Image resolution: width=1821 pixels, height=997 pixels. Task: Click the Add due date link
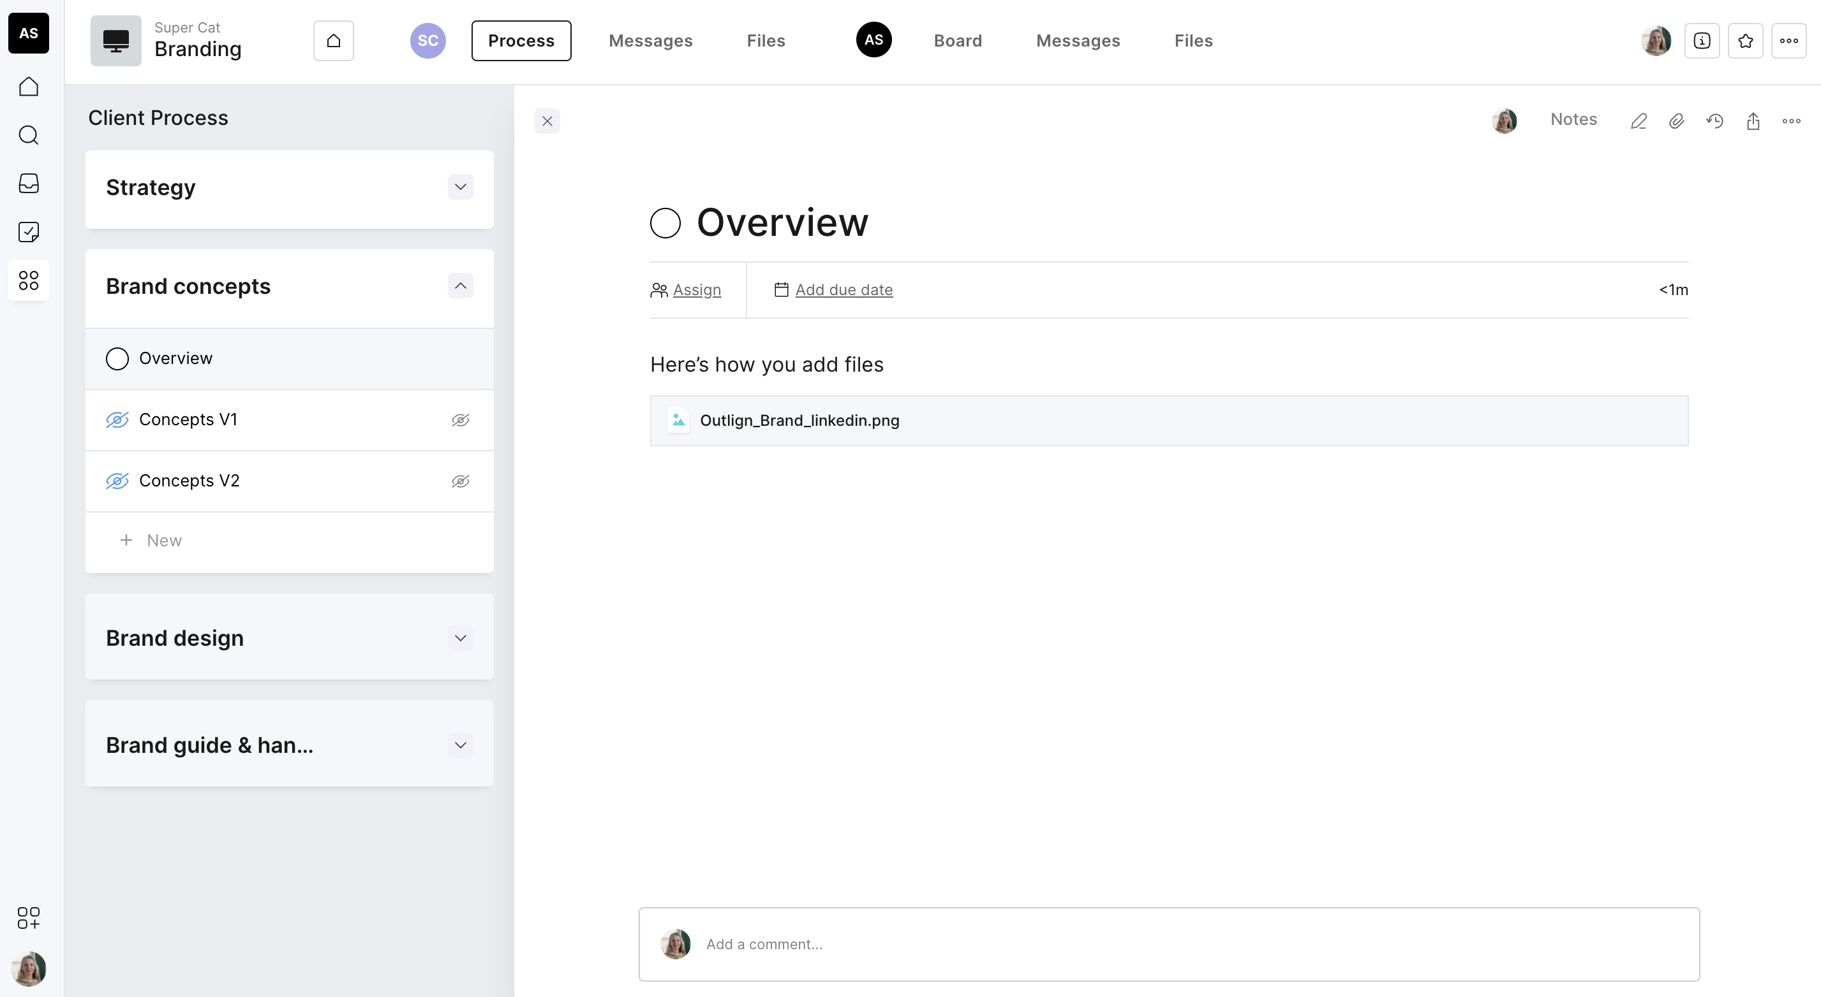(844, 289)
